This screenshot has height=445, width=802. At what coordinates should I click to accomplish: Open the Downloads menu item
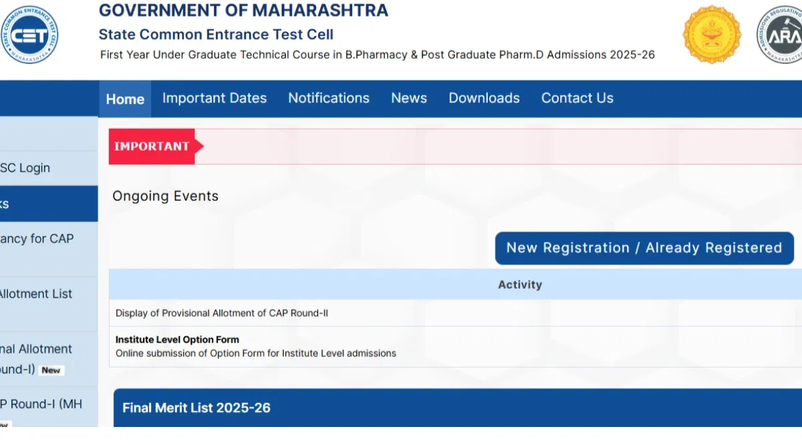click(484, 98)
